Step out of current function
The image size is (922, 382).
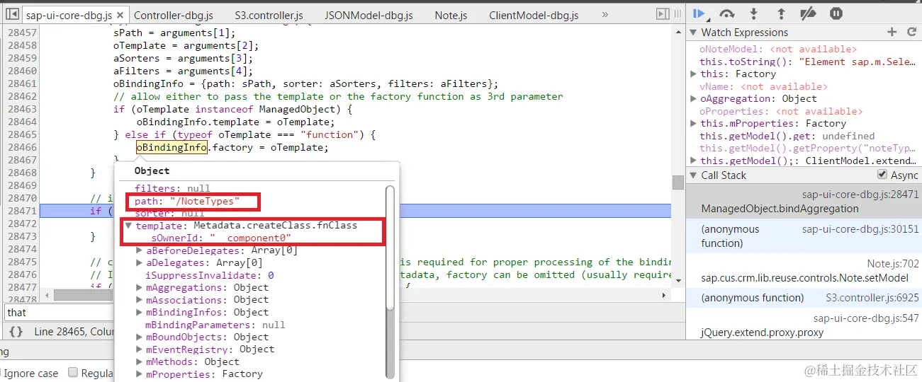tap(781, 13)
